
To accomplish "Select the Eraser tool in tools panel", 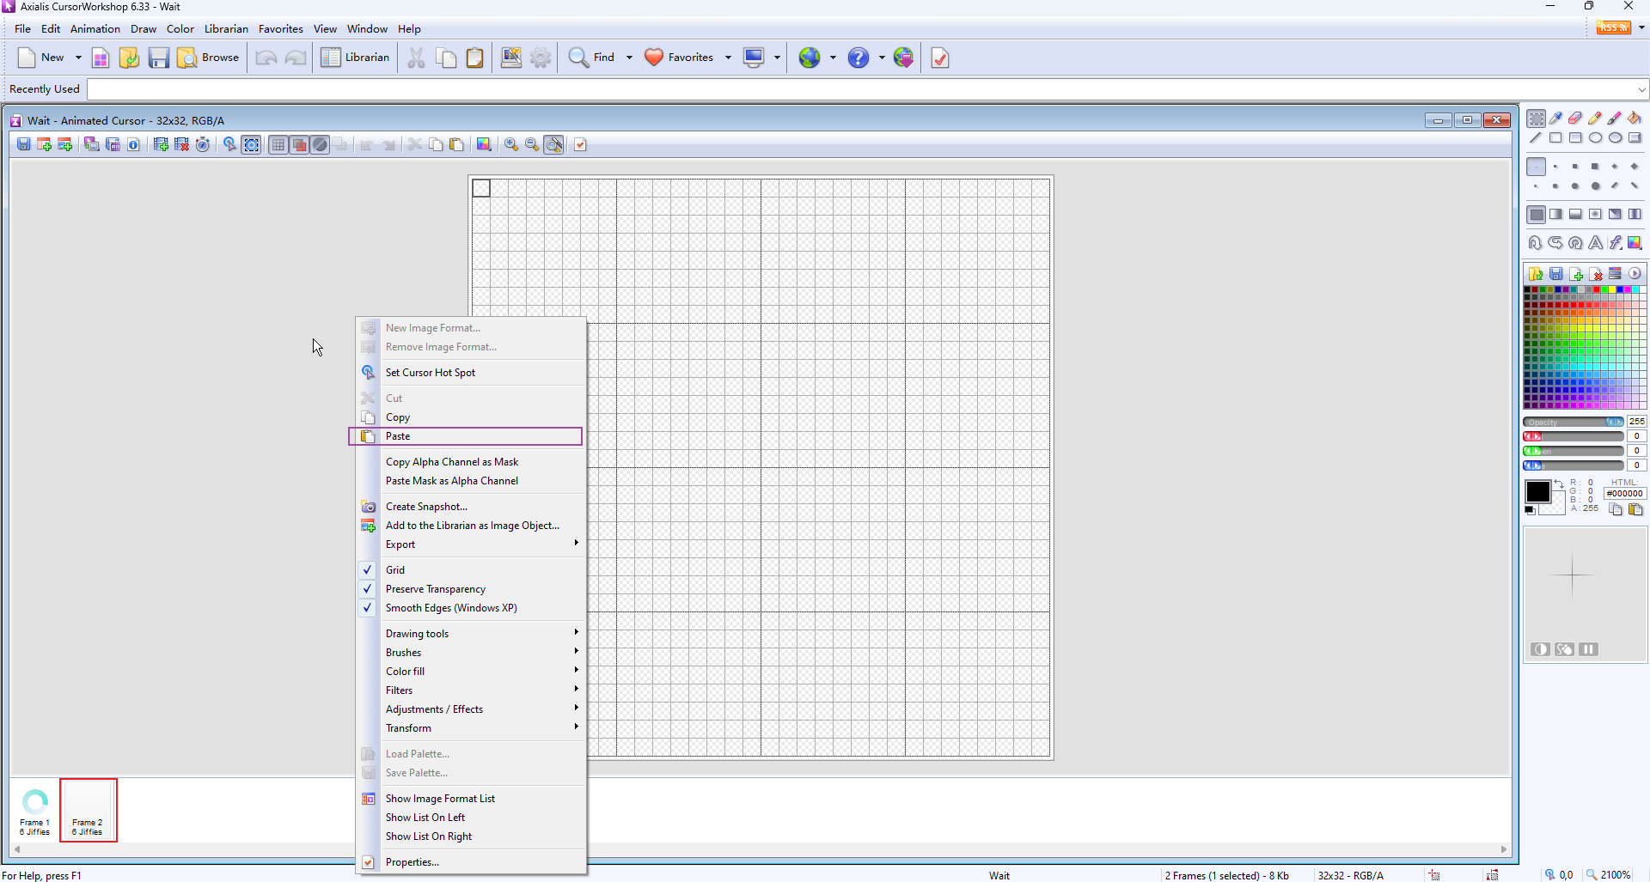I will tap(1575, 119).
